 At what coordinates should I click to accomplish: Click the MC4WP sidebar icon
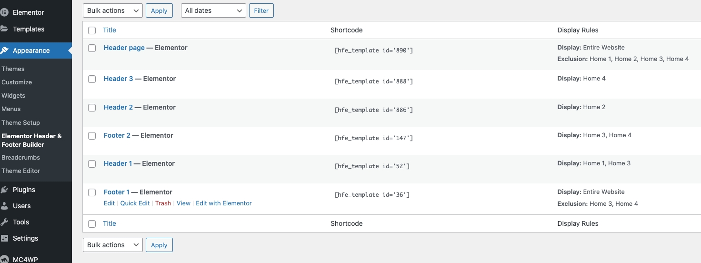pyautogui.click(x=4, y=259)
